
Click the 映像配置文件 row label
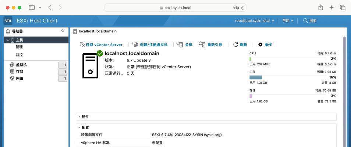pos(92,135)
